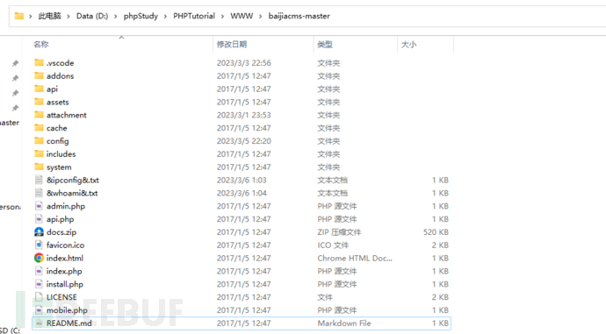Select the folder name includes

[61, 154]
